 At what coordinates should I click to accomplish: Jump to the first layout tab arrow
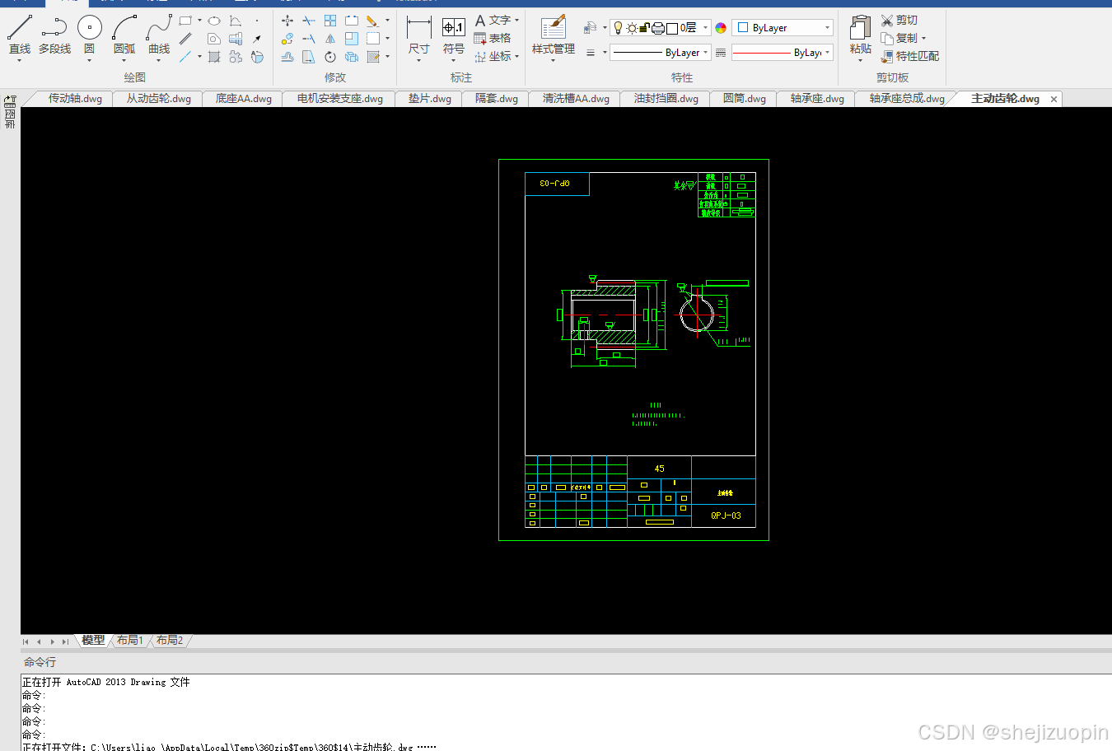tap(26, 641)
